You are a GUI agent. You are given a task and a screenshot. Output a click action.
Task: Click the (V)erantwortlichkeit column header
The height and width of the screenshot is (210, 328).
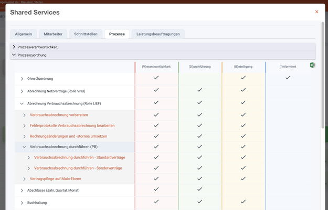pyautogui.click(x=156, y=67)
